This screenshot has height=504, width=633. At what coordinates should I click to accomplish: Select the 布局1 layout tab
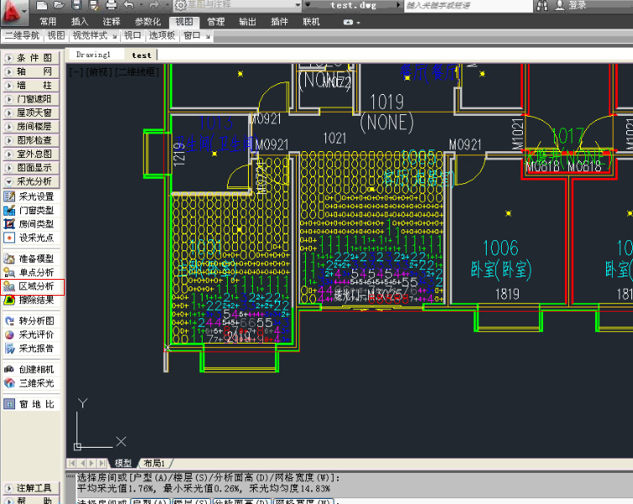154,463
